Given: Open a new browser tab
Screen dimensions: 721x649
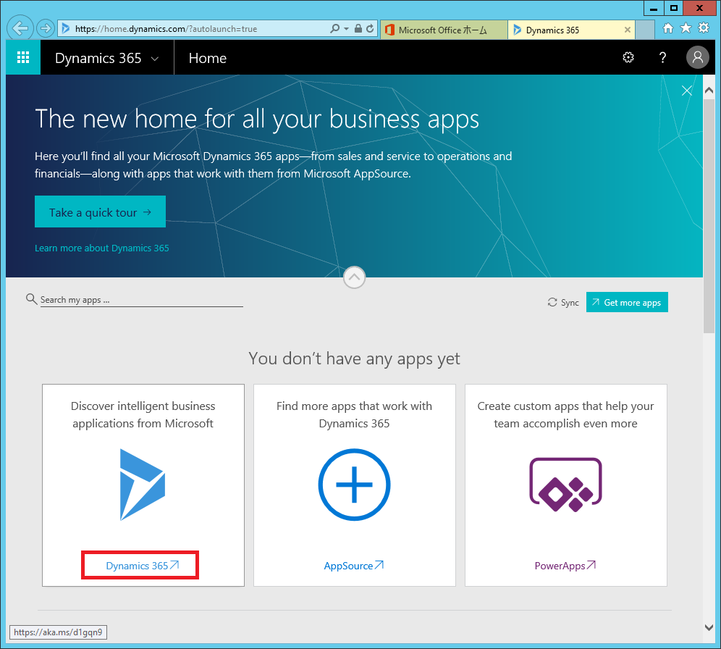Looking at the screenshot, I should point(645,30).
